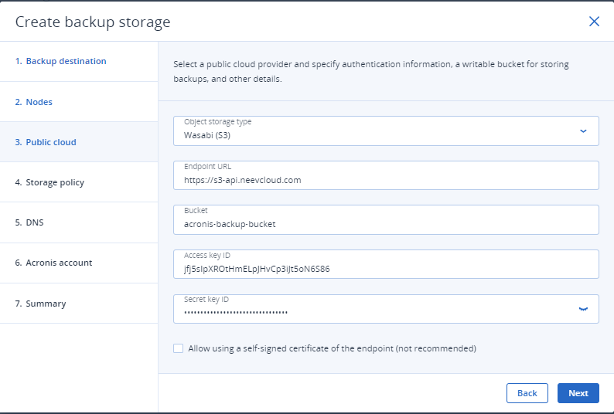Screen dimensions: 614x414
Task: Open Wasabi (S3) storage type dropdown
Action: [x=386, y=131]
